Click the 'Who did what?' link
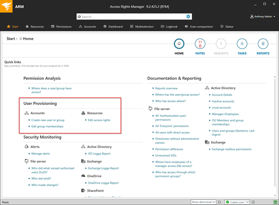Screen dimensions: 279x205 [x=41, y=178]
